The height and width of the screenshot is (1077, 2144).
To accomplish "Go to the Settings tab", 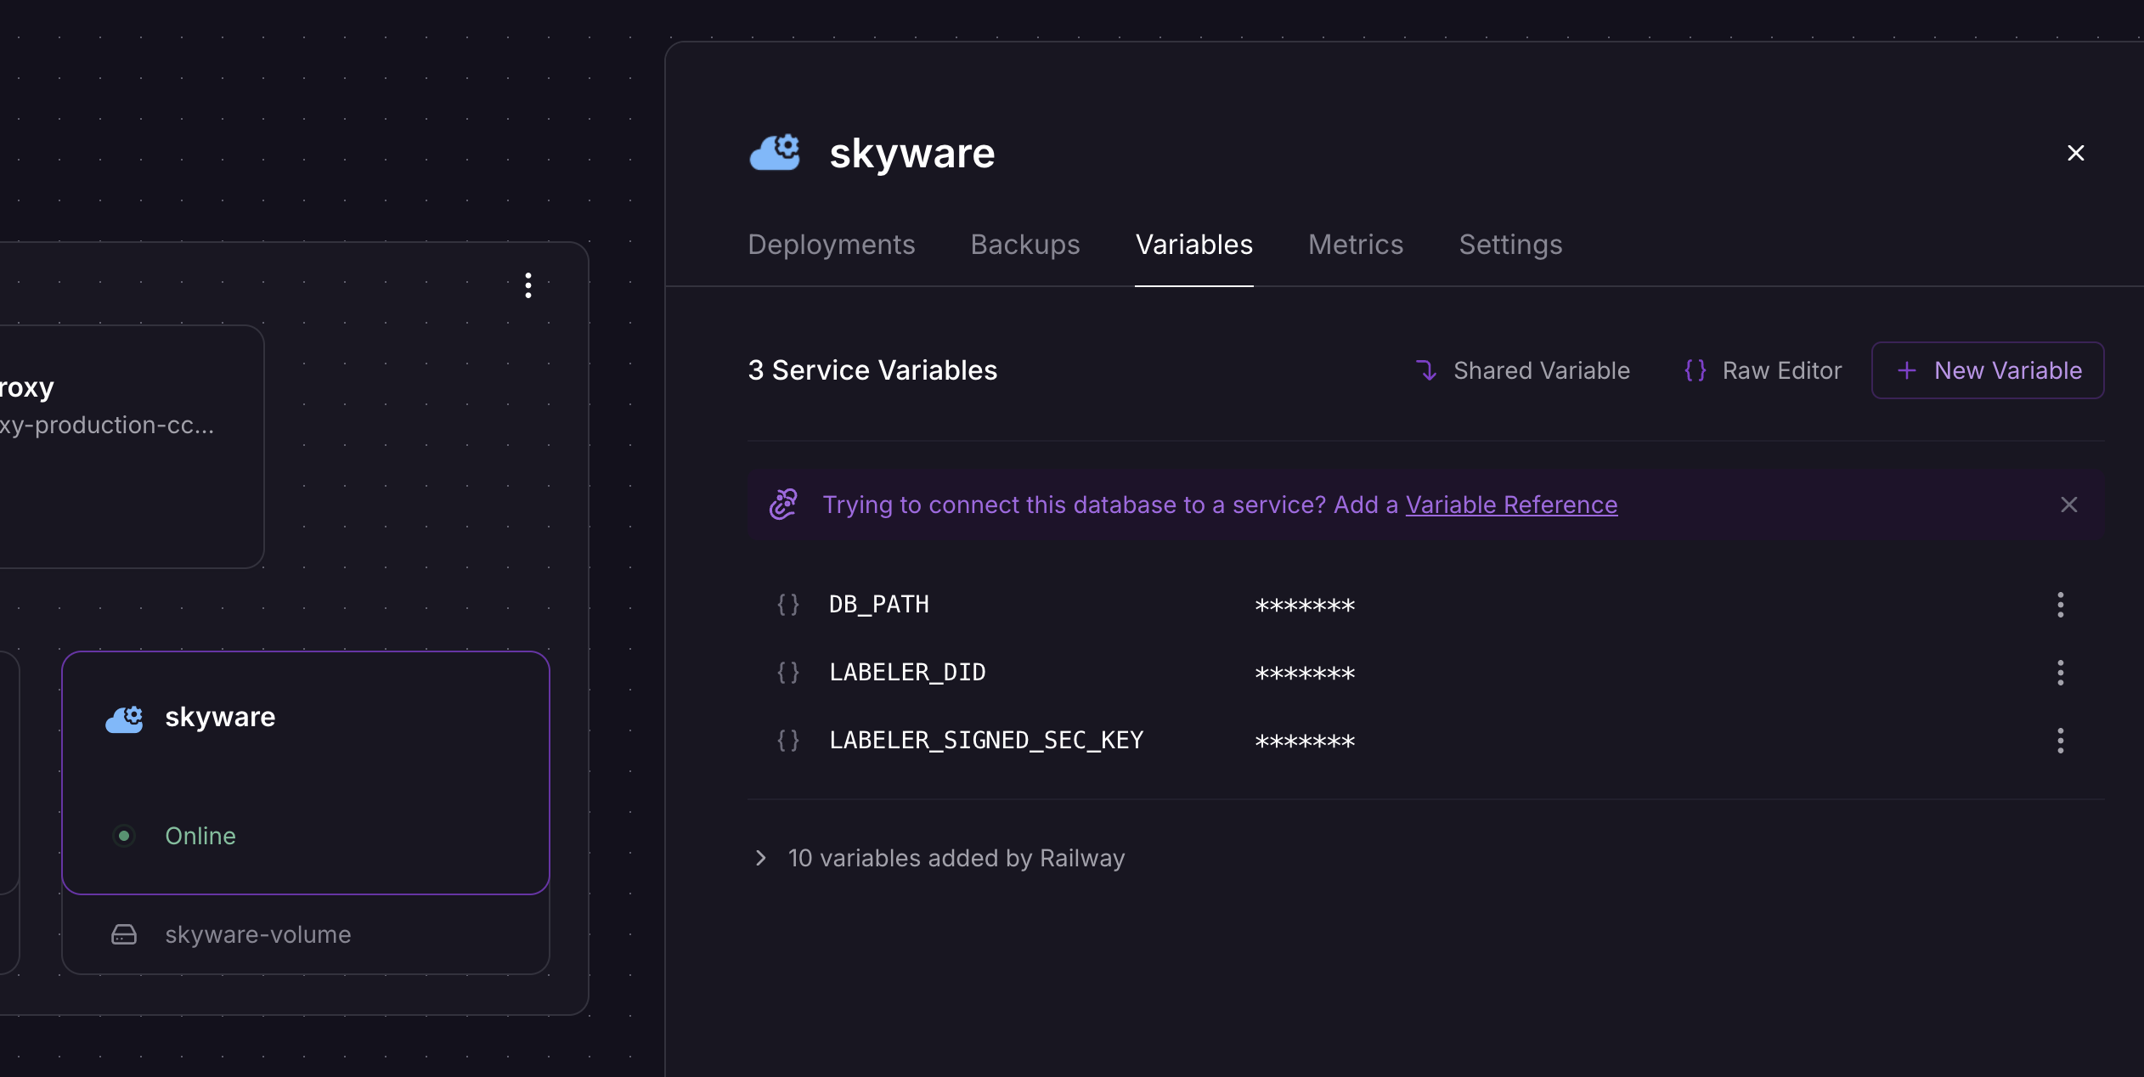I will (1509, 245).
